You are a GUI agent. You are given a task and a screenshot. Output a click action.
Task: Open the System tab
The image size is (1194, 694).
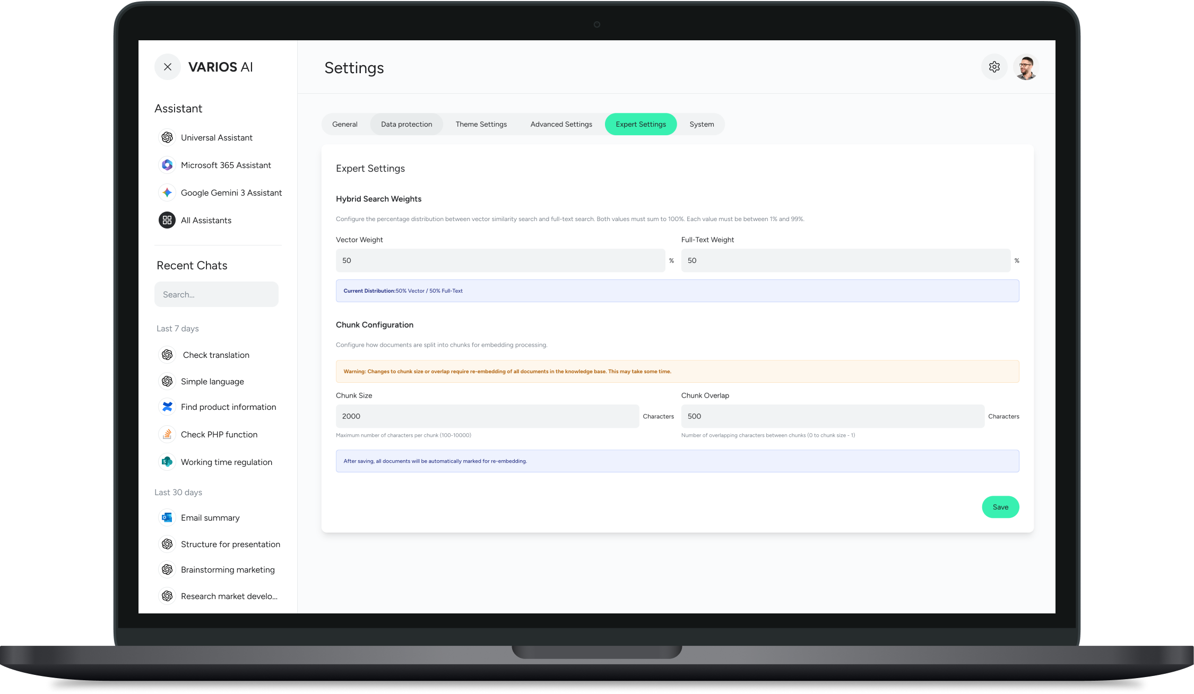tap(702, 124)
